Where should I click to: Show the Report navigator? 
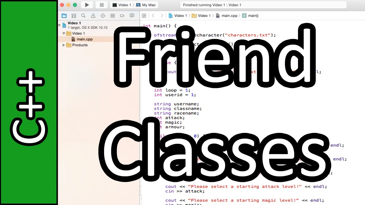132,16
